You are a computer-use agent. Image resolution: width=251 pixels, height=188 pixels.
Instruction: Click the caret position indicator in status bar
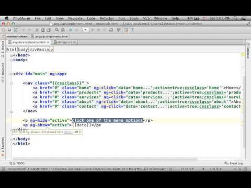click(187, 169)
